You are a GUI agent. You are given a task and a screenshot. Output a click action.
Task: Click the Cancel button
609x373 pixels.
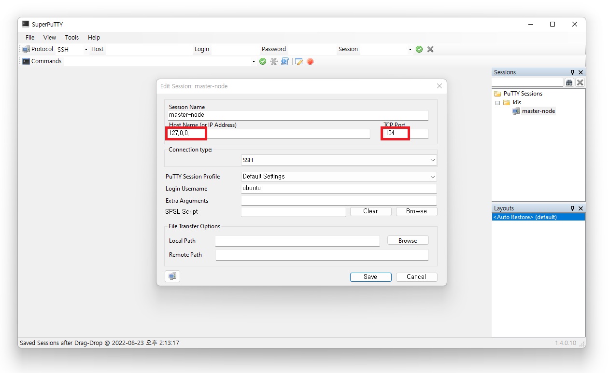click(416, 277)
